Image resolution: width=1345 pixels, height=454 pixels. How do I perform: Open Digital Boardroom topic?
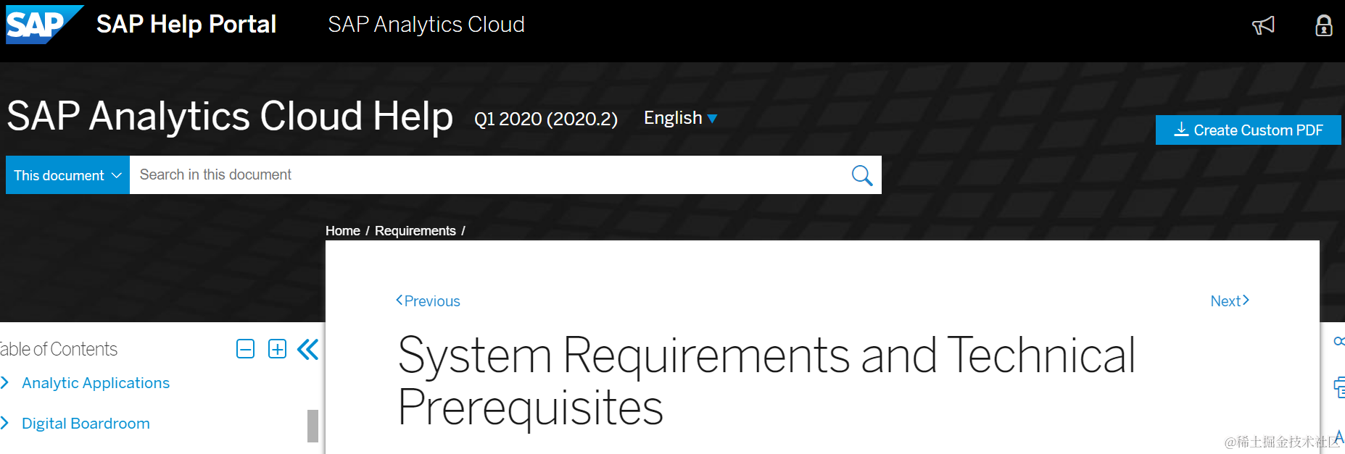86,424
